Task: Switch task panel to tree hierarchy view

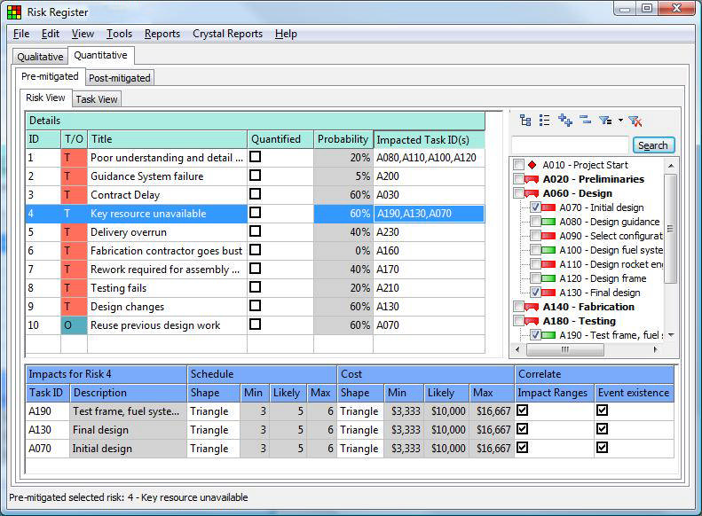Action: (525, 121)
